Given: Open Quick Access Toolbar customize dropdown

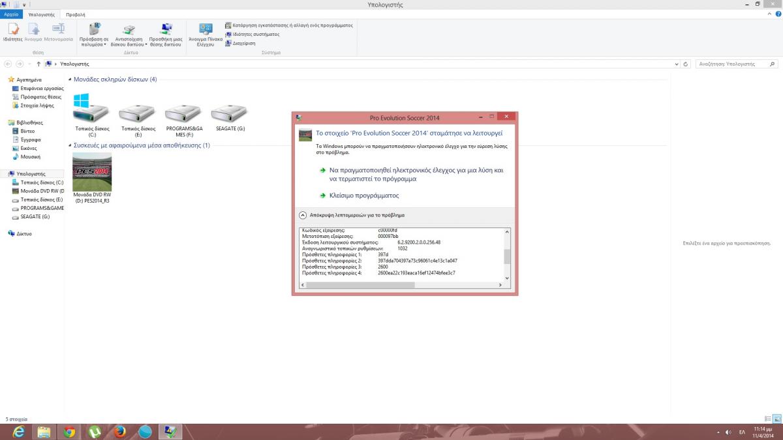Looking at the screenshot, I should coord(25,5).
